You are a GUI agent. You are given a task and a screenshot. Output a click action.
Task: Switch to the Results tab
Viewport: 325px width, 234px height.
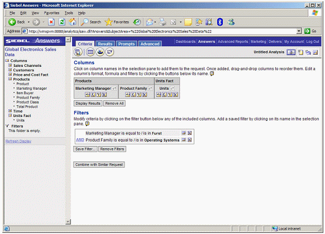[105, 44]
